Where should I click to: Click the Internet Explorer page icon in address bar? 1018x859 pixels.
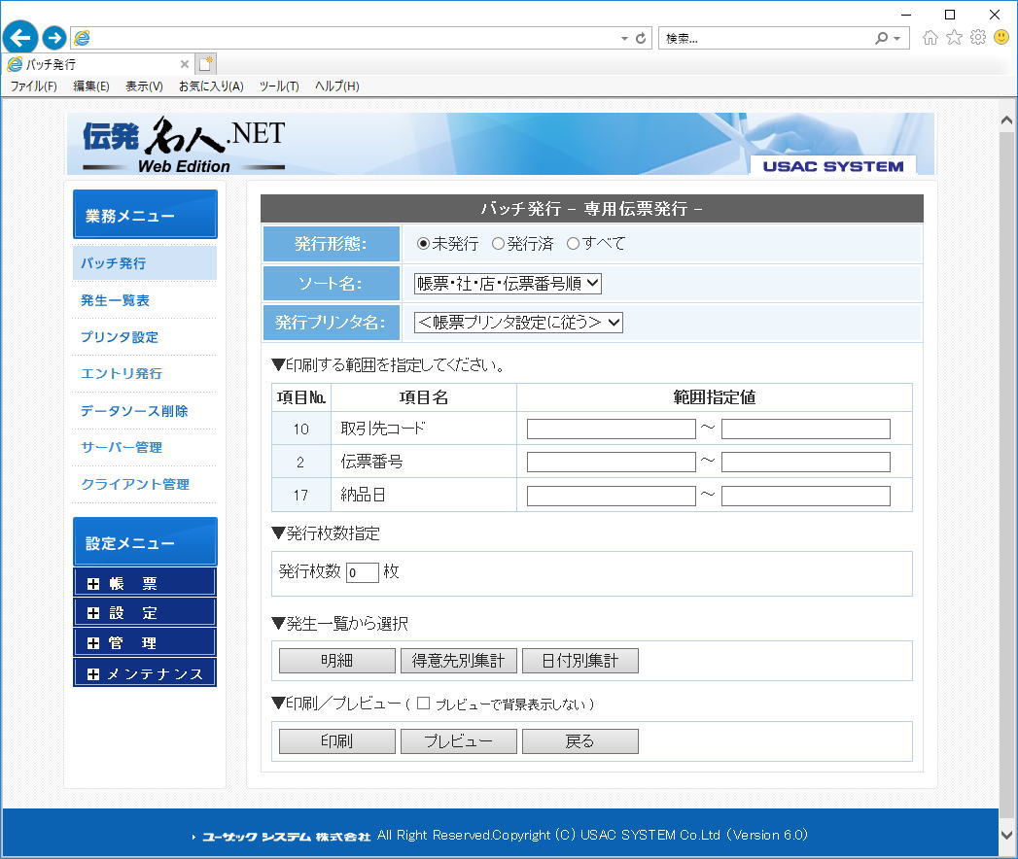click(x=82, y=38)
